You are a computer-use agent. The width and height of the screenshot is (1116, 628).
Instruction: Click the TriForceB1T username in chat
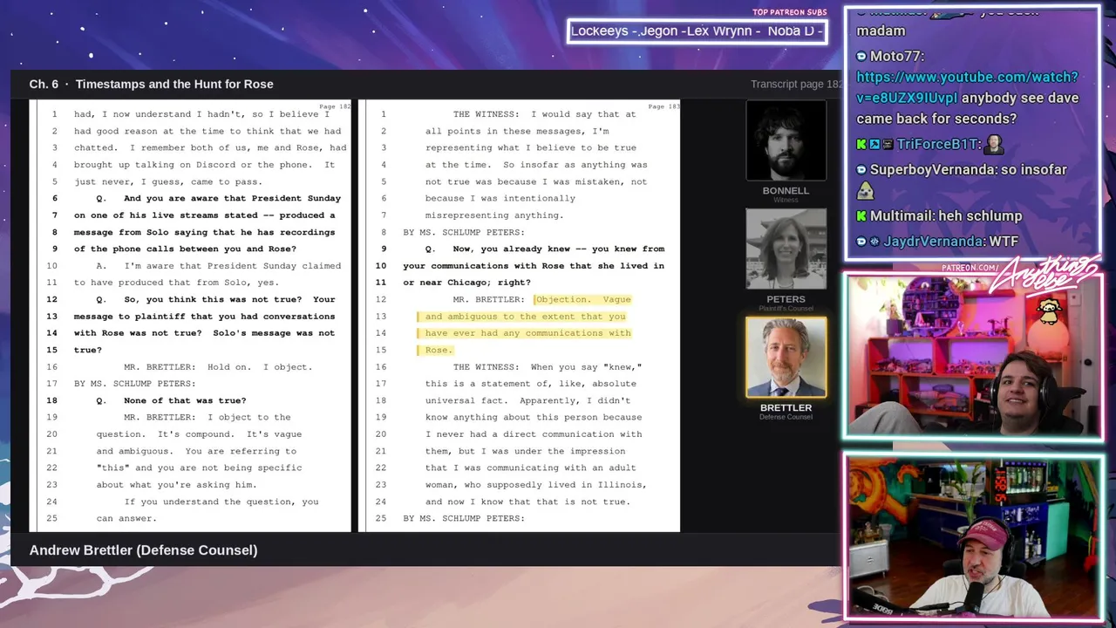coord(938,144)
